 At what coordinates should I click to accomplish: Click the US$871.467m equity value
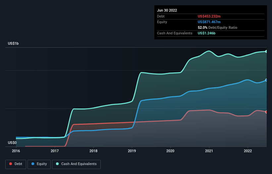click(209, 22)
